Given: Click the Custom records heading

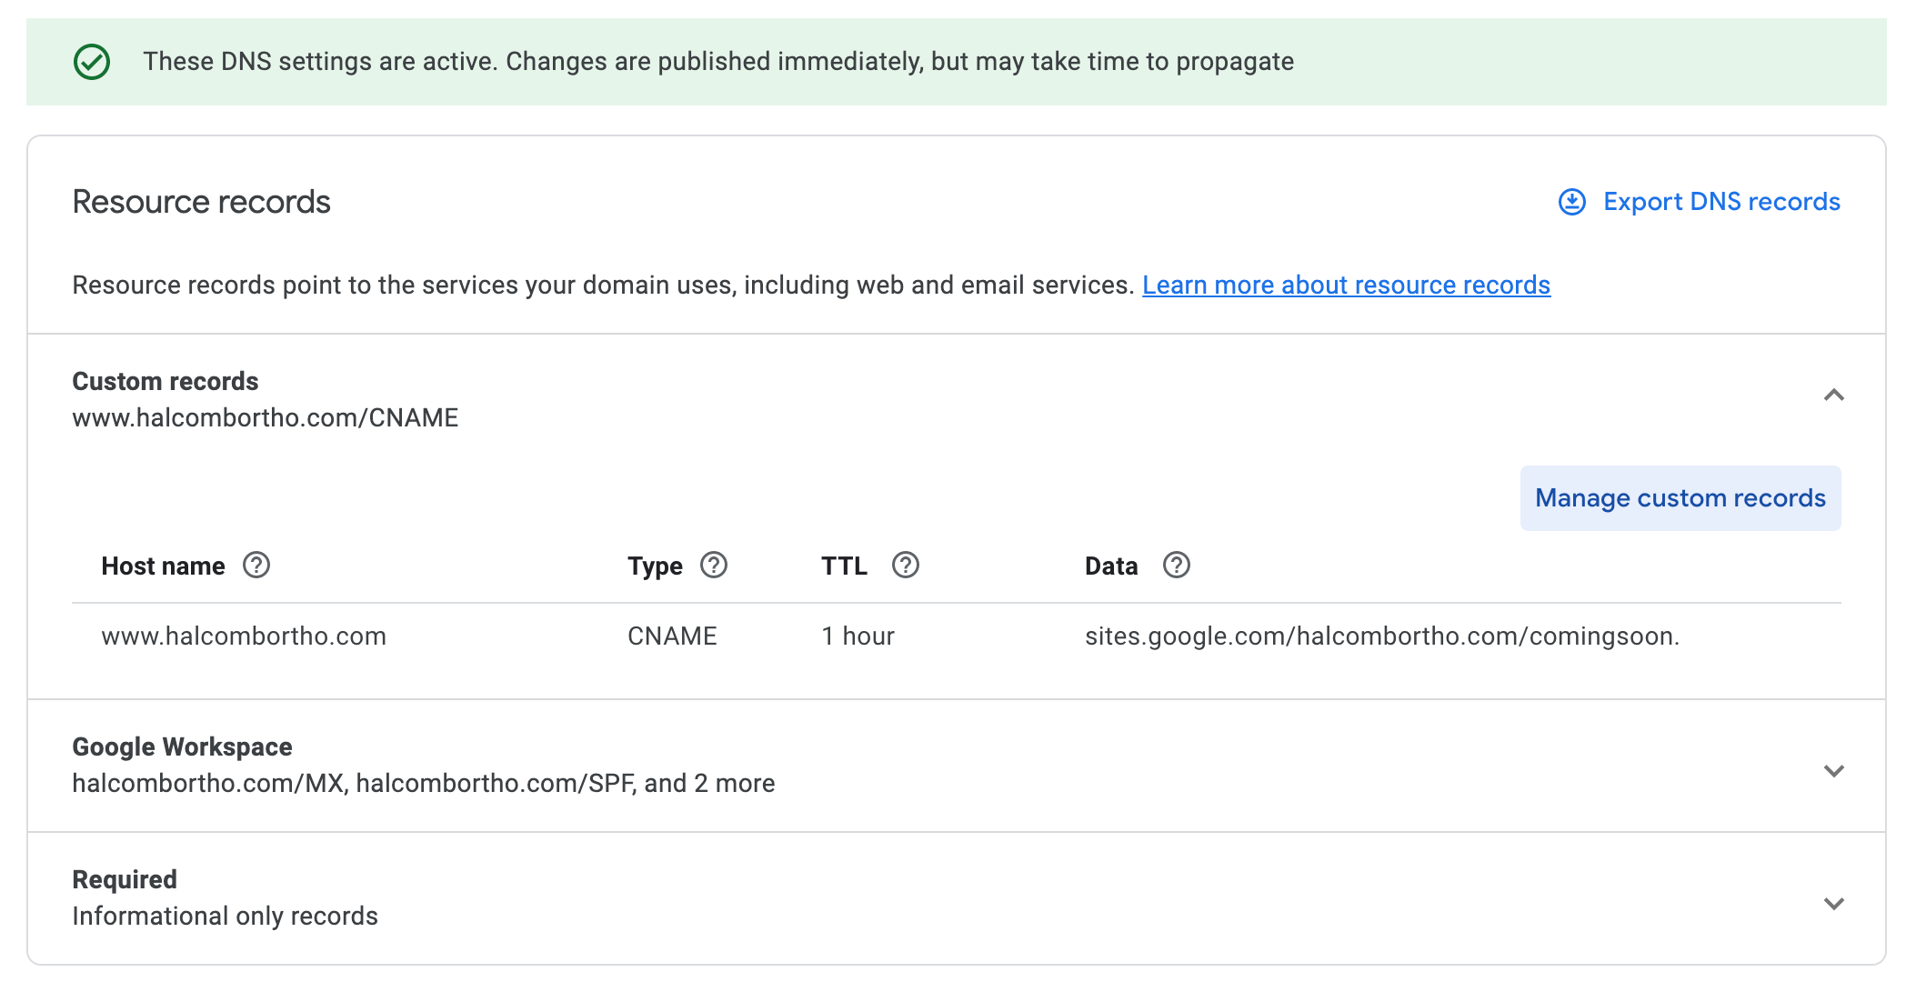Looking at the screenshot, I should coord(166,381).
